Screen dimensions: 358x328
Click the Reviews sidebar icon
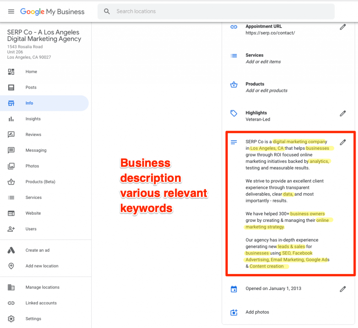[x=11, y=134]
